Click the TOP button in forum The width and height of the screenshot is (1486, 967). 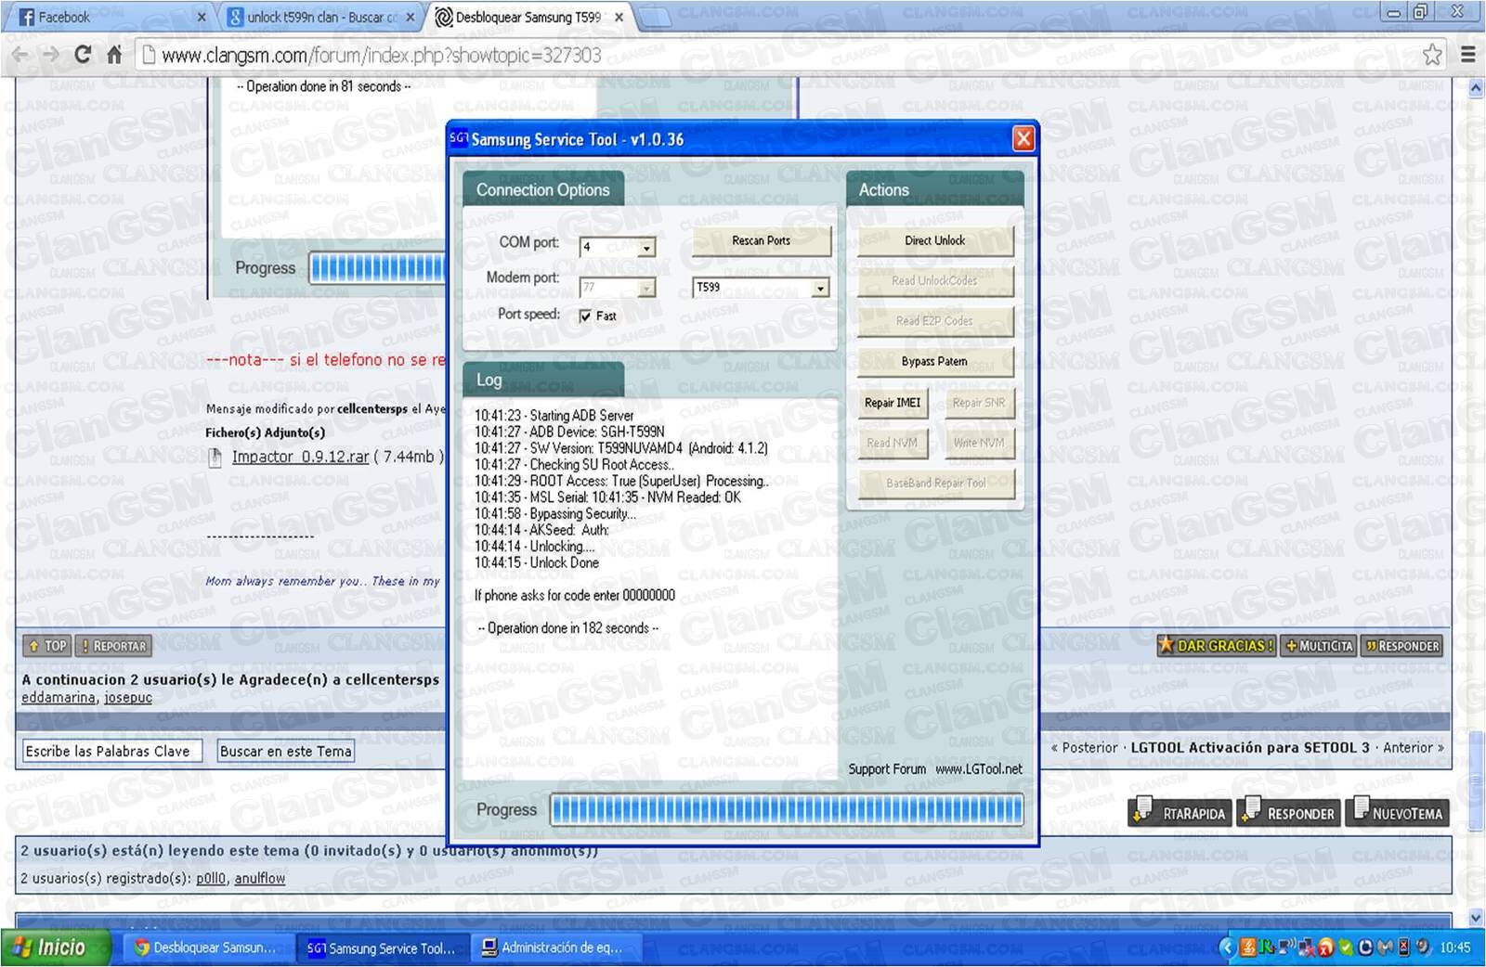[x=47, y=646]
